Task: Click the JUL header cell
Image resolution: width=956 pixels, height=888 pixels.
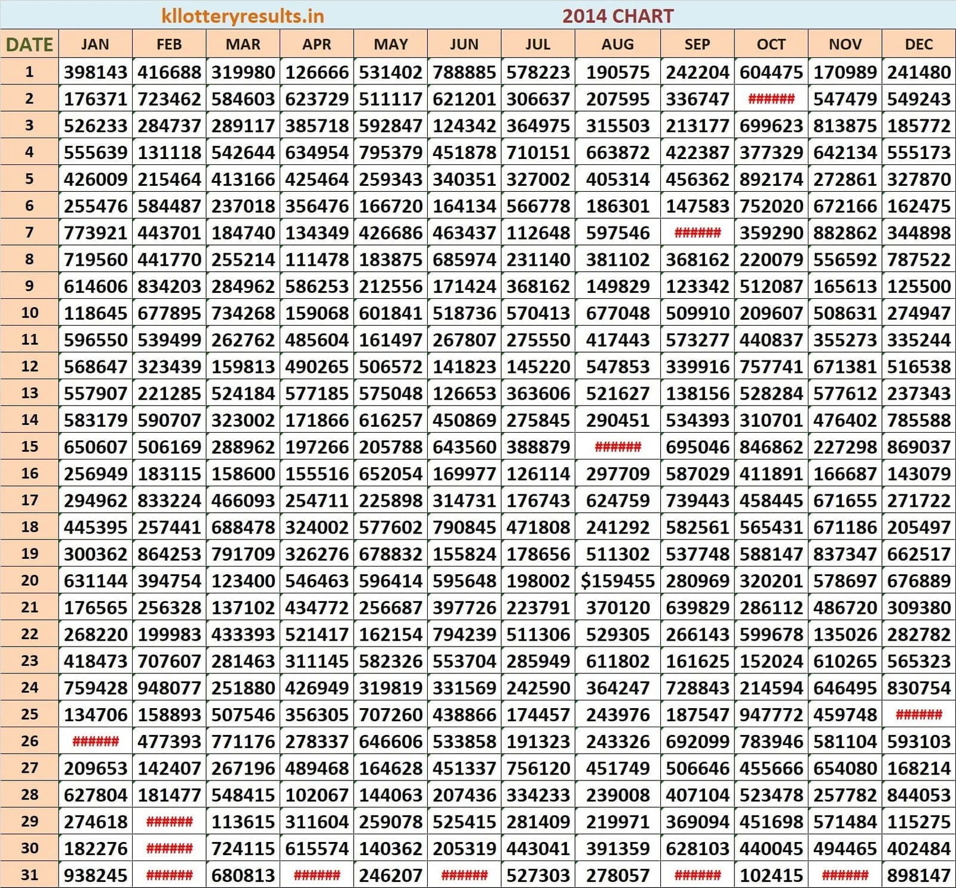Action: coord(537,44)
